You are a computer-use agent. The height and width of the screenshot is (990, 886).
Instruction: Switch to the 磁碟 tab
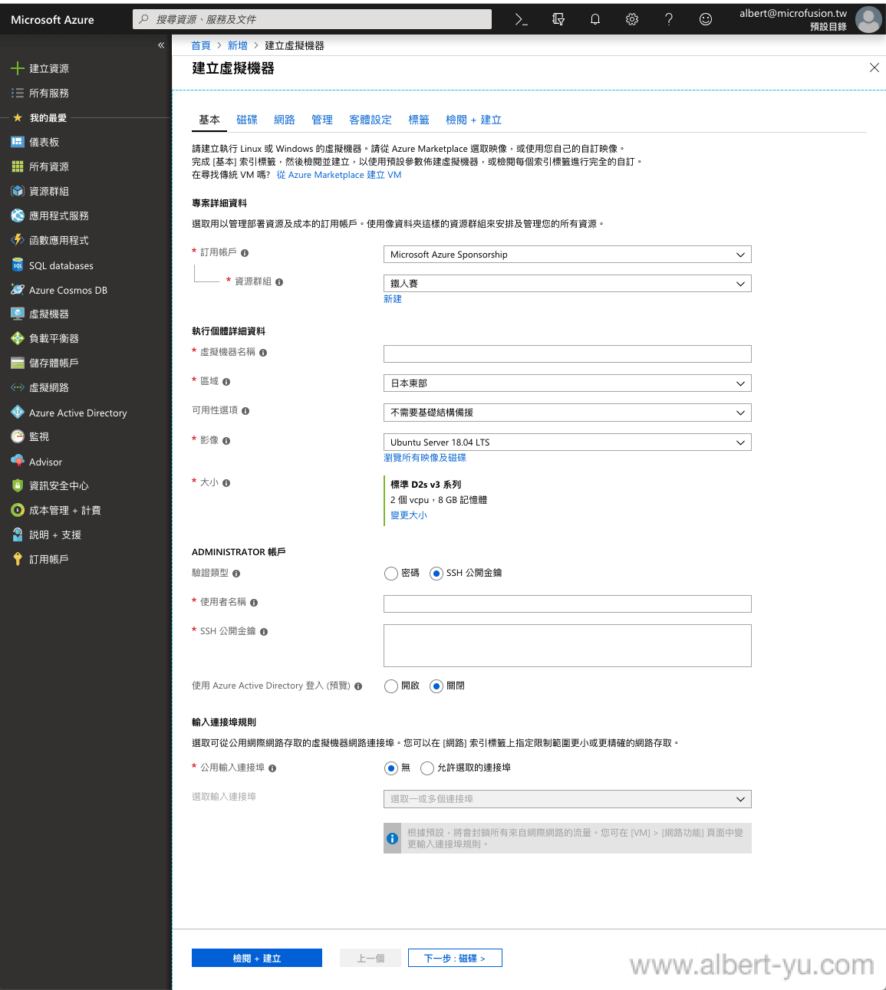pos(247,120)
